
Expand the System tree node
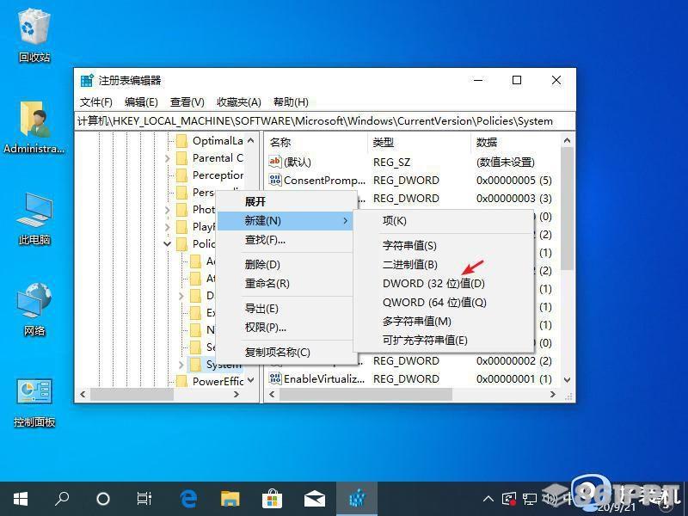coord(181,364)
